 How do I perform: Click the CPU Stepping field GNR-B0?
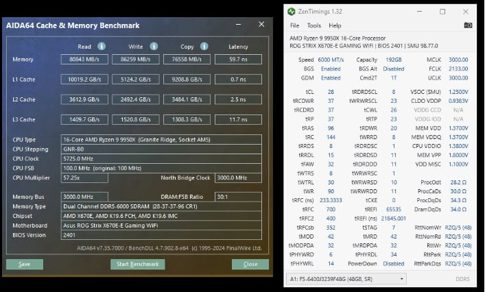(161, 149)
